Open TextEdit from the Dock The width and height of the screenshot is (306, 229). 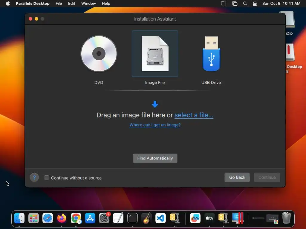[118, 218]
